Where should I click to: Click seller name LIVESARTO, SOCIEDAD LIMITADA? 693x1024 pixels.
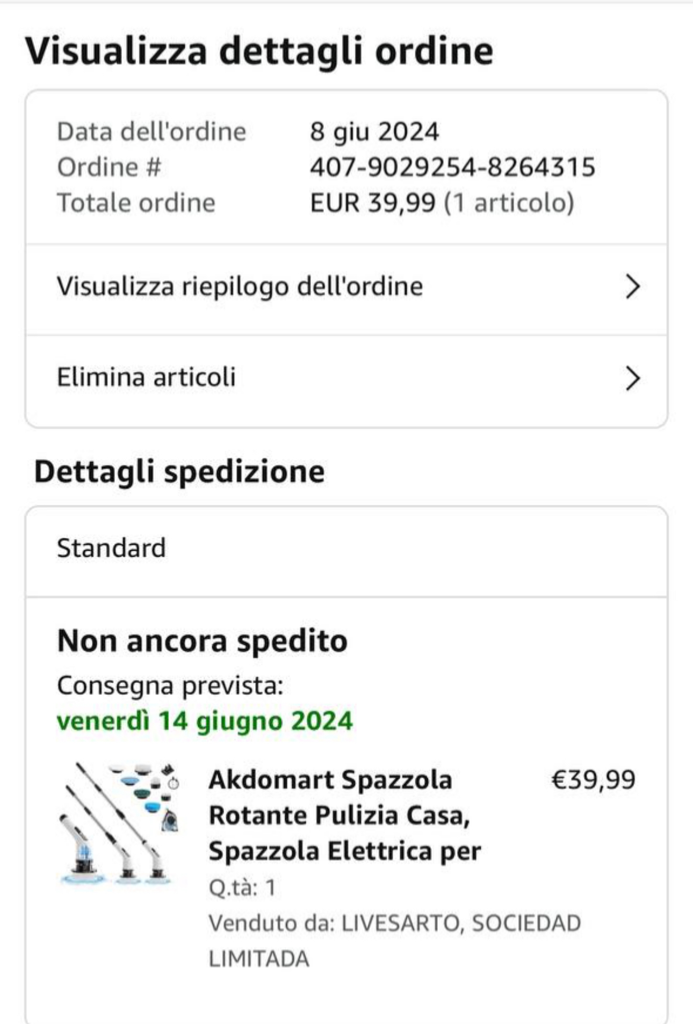(x=394, y=941)
